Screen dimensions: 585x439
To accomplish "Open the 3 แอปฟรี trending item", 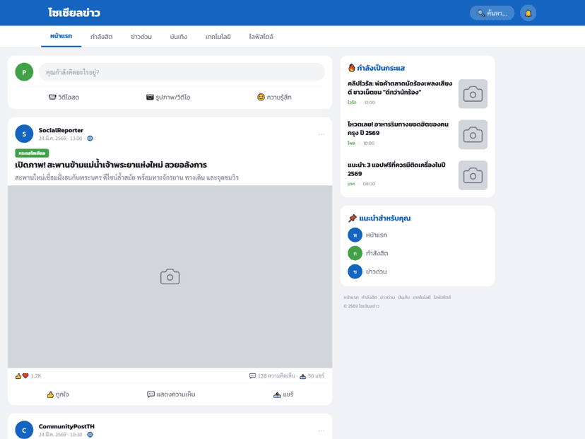I will click(x=396, y=169).
